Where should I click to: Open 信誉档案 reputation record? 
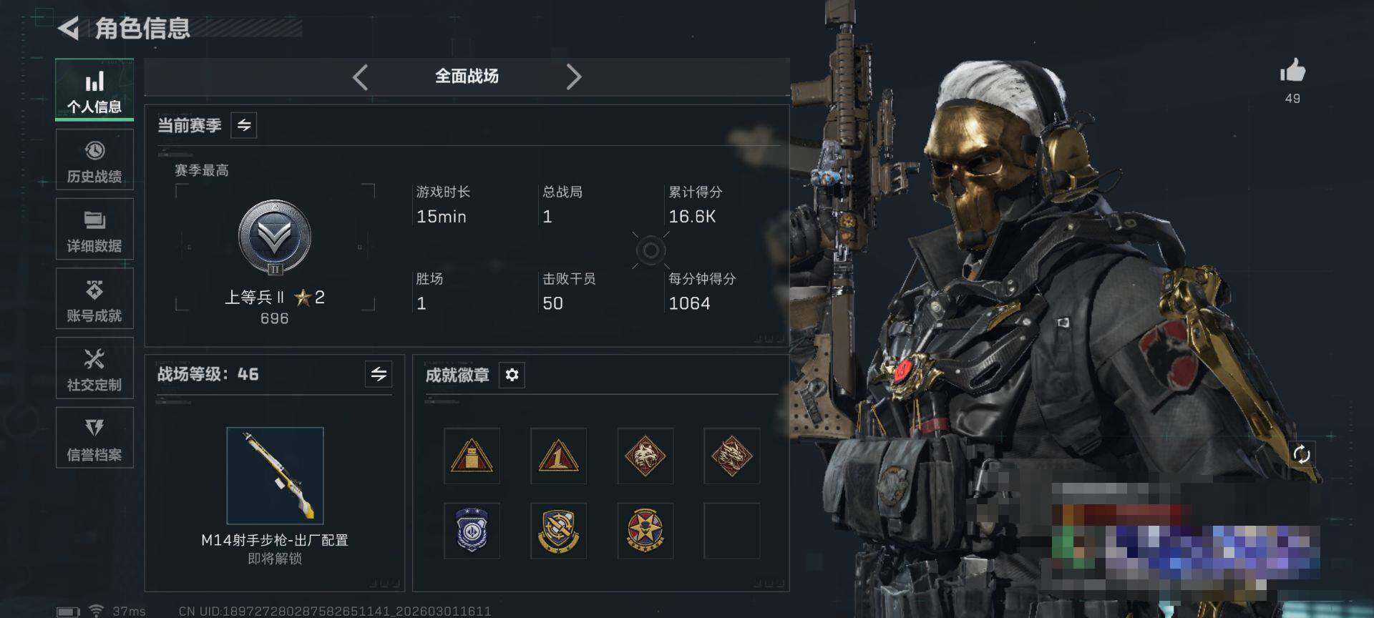pos(94,438)
